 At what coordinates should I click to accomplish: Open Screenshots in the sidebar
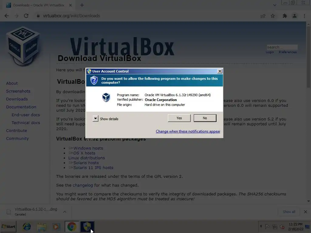18,91
